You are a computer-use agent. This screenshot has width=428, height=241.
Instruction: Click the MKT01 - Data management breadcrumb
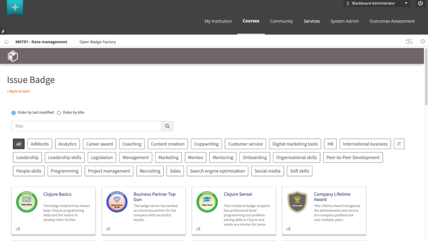coord(41,42)
